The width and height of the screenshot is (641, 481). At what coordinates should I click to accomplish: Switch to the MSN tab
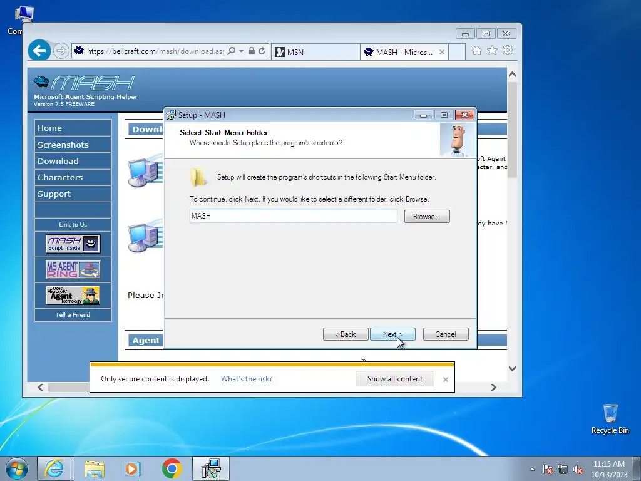[x=315, y=52]
